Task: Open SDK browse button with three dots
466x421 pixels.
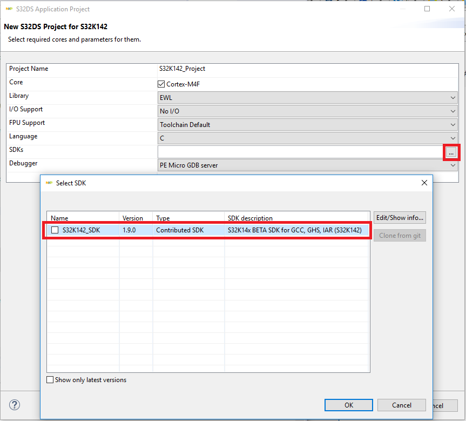Action: pos(451,152)
